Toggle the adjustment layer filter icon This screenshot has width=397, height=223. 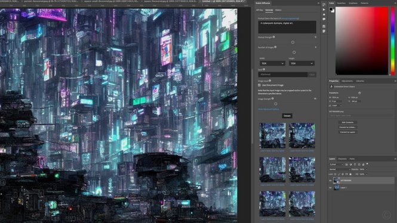pos(350,165)
